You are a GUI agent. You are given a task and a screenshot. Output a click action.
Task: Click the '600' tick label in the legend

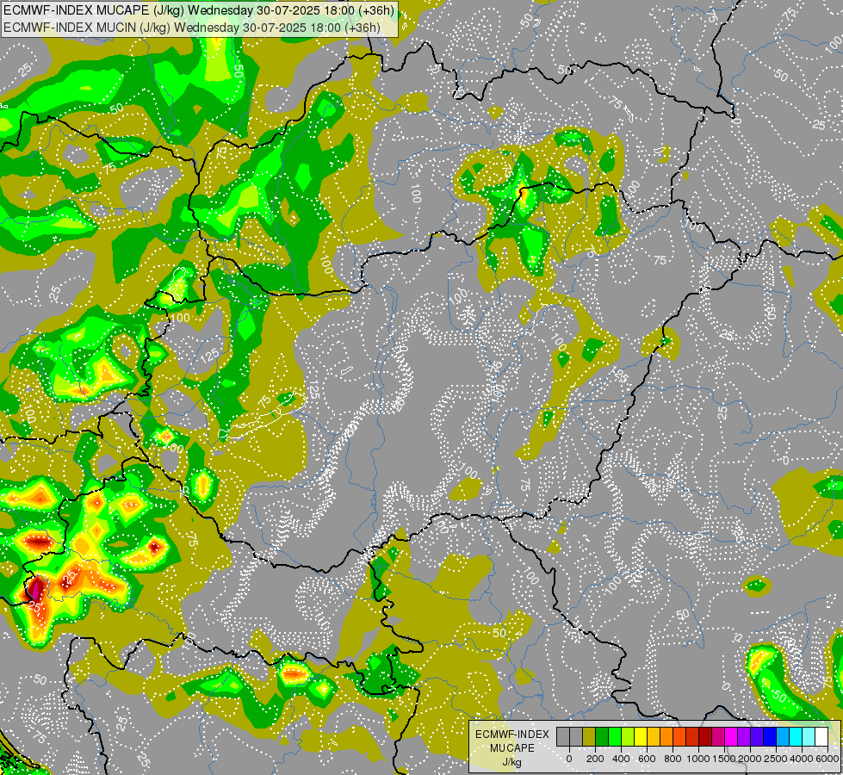(x=647, y=759)
